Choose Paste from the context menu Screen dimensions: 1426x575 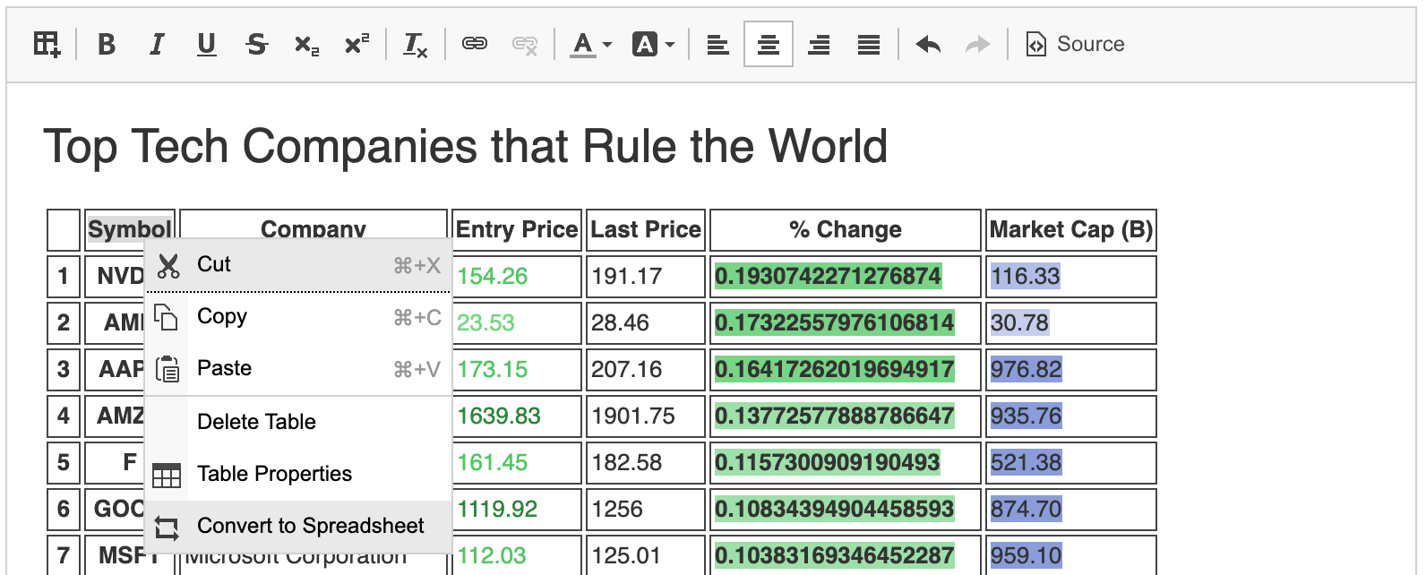pos(298,369)
